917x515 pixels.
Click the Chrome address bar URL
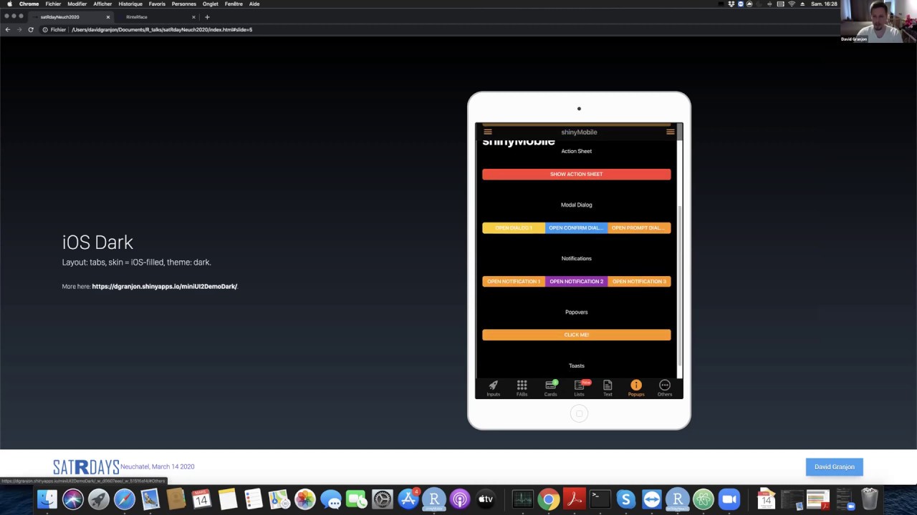[162, 29]
